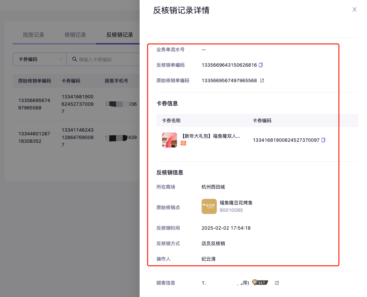Click the Lv.1 member level badge

260,283
